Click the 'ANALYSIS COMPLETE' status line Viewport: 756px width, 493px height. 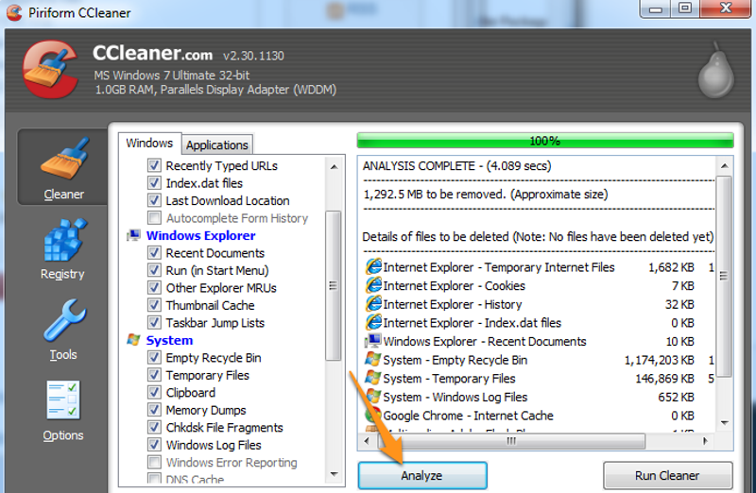[x=457, y=166]
